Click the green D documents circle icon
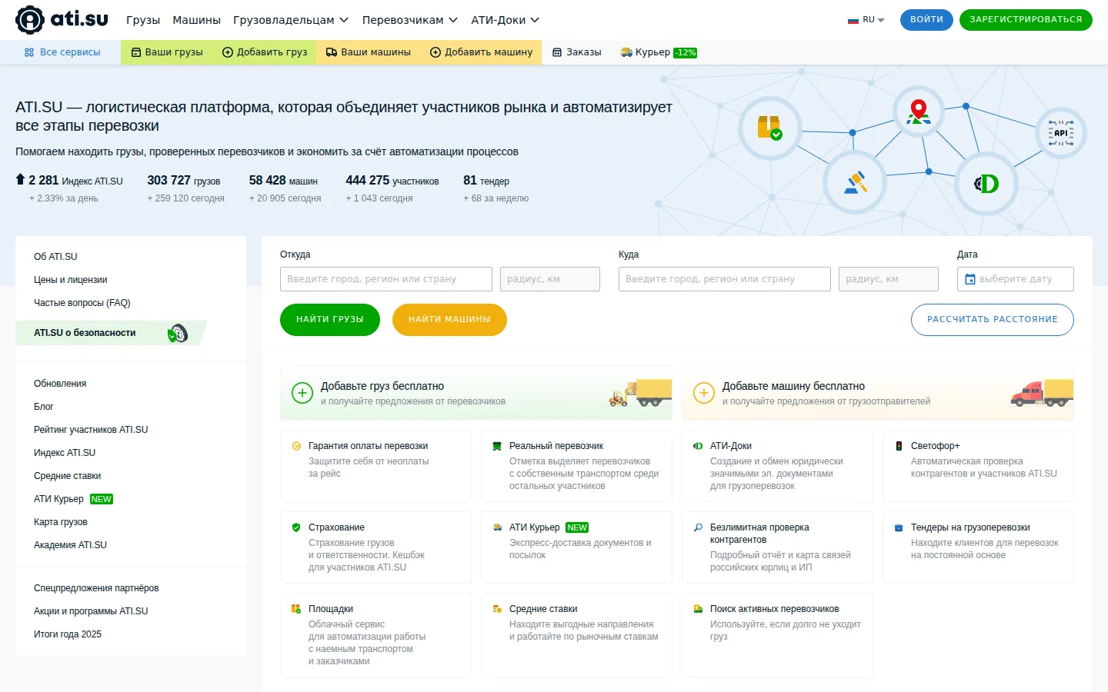1108x692 pixels. (x=986, y=184)
